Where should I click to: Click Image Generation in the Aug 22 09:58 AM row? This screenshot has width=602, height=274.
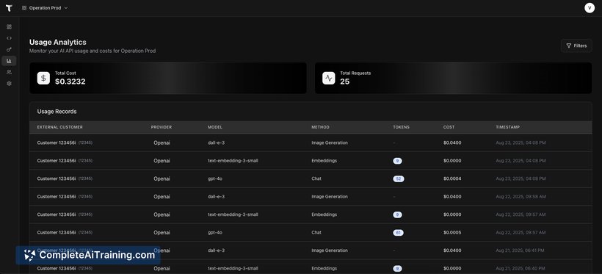click(x=330, y=197)
